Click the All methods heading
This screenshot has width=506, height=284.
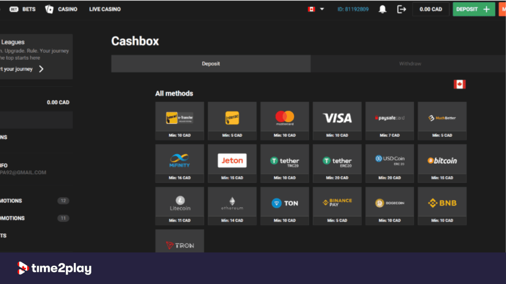(x=174, y=93)
